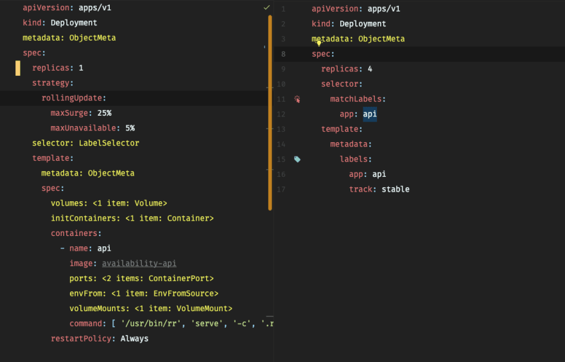Click the image key in left pane

coord(81,264)
